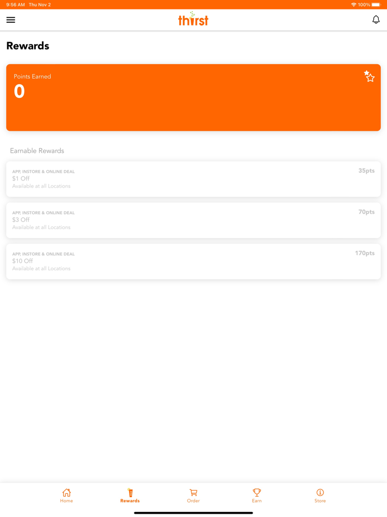Screen dimensions: 387x517
Task: Open the hamburger menu
Action: click(x=11, y=20)
